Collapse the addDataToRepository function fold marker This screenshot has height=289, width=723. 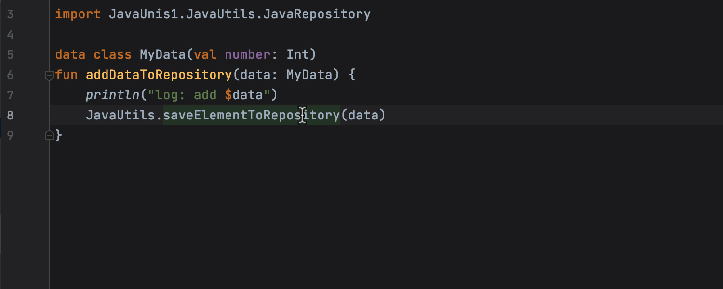pyautogui.click(x=49, y=75)
